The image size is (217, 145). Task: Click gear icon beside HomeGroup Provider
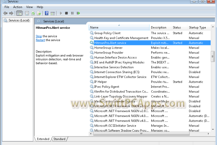(92, 52)
